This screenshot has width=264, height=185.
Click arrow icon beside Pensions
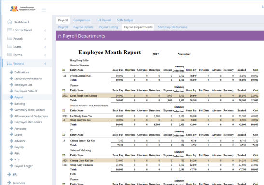(11, 128)
